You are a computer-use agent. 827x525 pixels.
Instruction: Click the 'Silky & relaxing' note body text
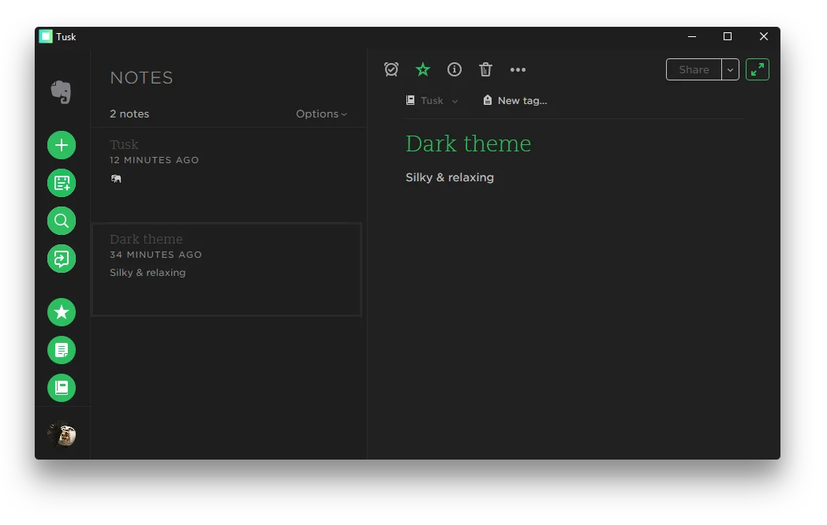[x=449, y=177]
